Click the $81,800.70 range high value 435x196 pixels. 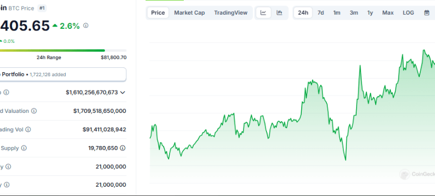point(114,58)
